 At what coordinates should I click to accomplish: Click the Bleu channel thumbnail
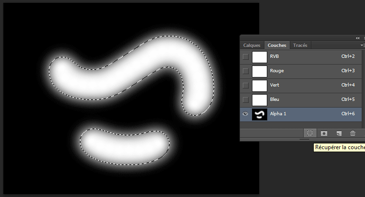click(x=260, y=100)
